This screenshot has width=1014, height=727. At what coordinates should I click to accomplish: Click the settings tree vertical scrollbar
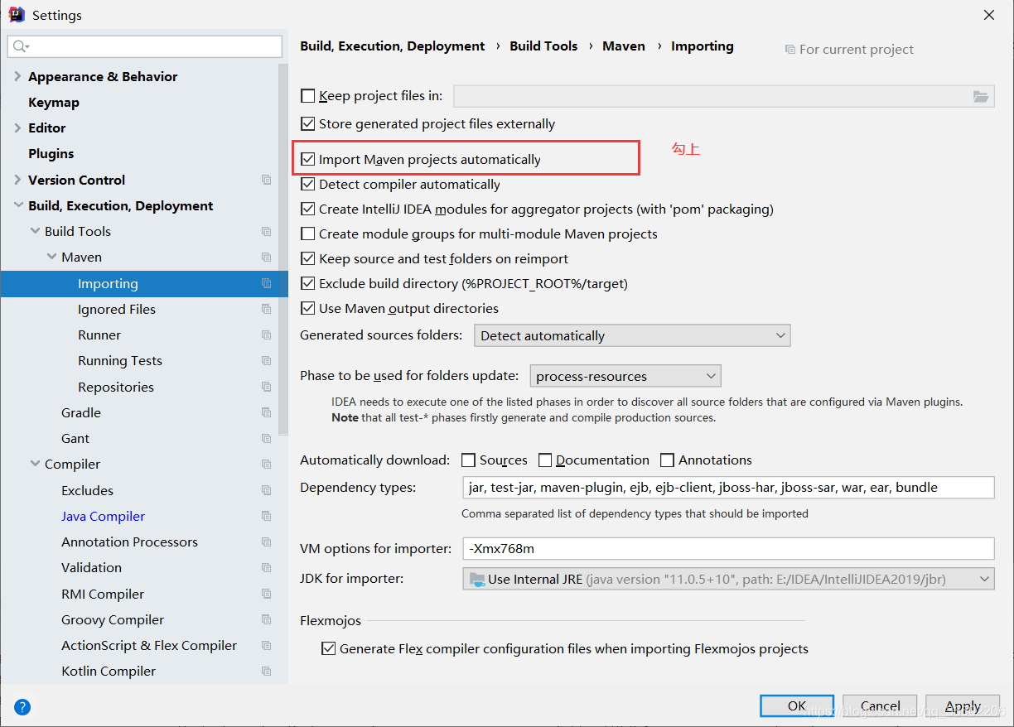tap(283, 248)
